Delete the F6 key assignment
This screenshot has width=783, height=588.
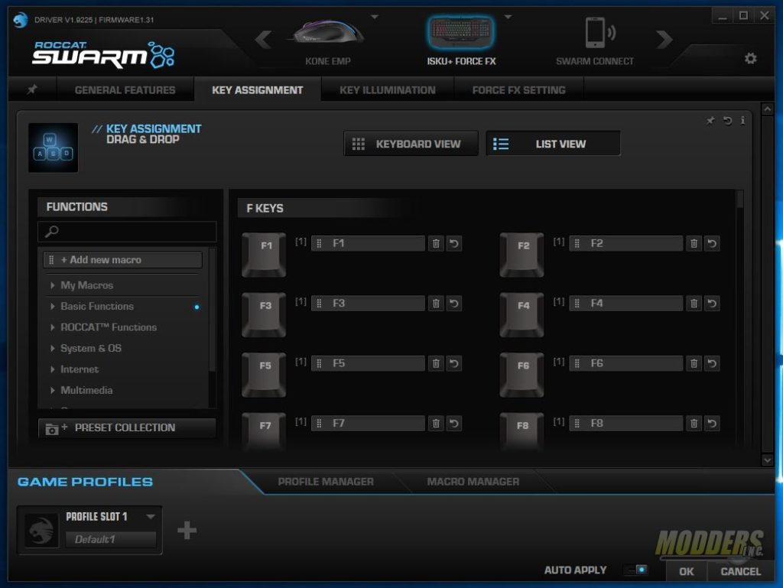tap(694, 363)
